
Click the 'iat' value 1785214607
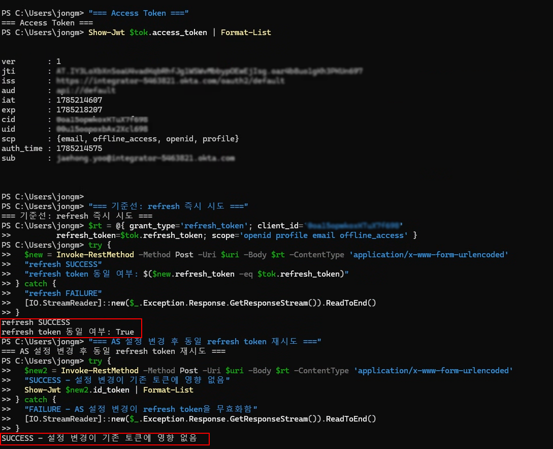pos(79,100)
